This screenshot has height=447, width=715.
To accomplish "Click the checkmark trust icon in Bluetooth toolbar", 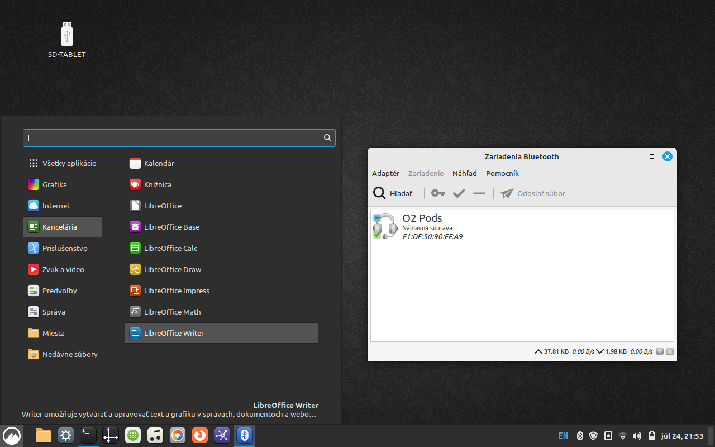I will 459,193.
